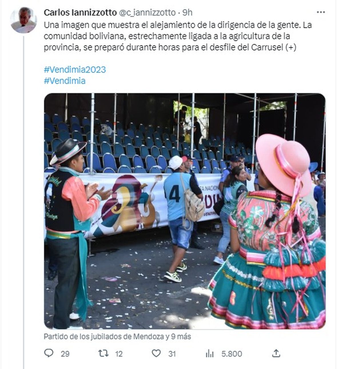Click tagged people 'Partido de los jubilados de Mendoza y 9 más'
Viewport: 343px width, 369px height.
pos(117,336)
